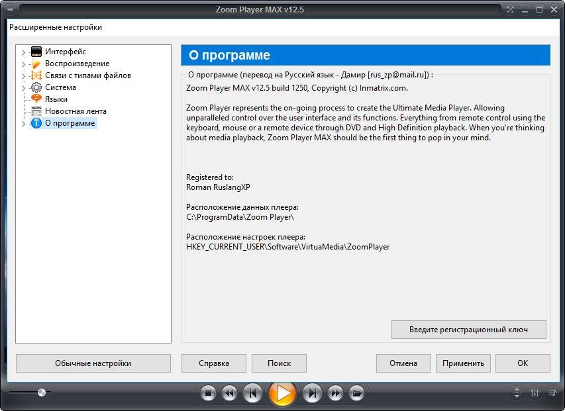
Task: Maximize the Zoom Player window
Action: point(539,10)
